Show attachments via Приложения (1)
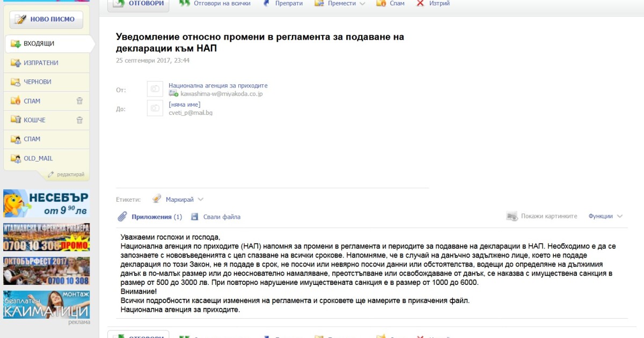Viewport: 644px width, 338px height. pos(150,217)
